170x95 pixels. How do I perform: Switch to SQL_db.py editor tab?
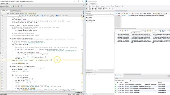point(6,11)
